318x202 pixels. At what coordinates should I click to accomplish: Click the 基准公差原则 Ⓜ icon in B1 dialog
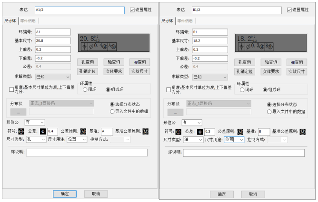coord(303,131)
